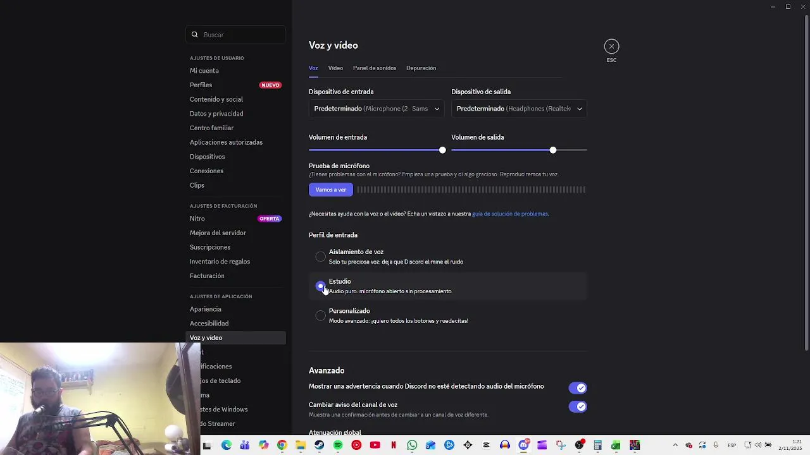The width and height of the screenshot is (810, 455).
Task: Open OBS Studio from the taskbar
Action: pyautogui.click(x=579, y=446)
